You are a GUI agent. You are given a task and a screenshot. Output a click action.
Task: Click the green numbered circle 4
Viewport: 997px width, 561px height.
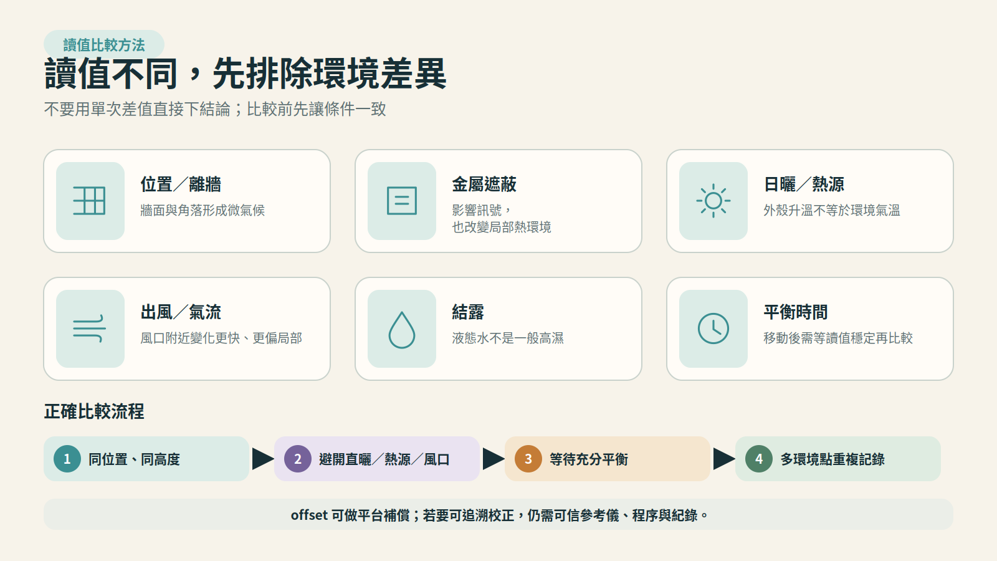click(x=759, y=459)
